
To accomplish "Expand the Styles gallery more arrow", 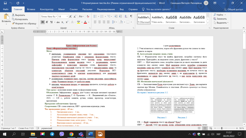I will (208, 23).
